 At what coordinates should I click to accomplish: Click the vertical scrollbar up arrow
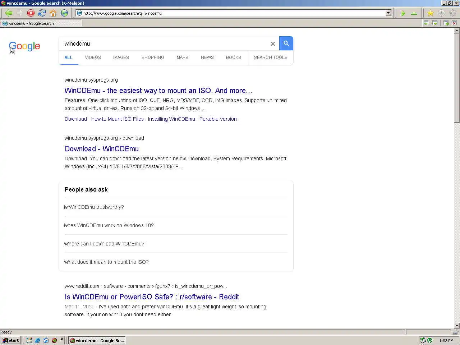[457, 31]
